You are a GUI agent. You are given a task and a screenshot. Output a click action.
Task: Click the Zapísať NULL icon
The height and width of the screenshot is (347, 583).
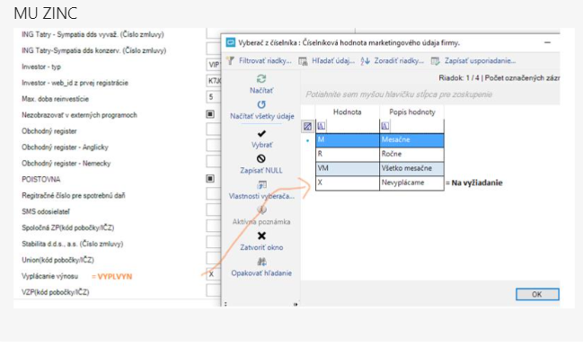pyautogui.click(x=261, y=159)
